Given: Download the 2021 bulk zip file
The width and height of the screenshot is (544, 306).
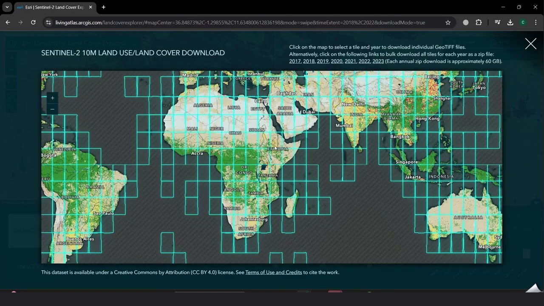Looking at the screenshot, I should (x=350, y=61).
